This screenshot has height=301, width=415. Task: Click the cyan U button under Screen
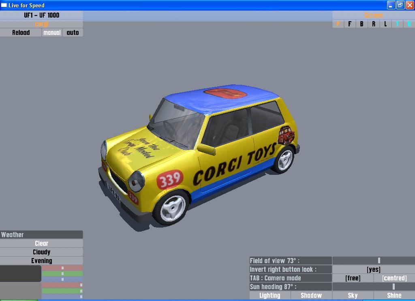click(x=409, y=24)
